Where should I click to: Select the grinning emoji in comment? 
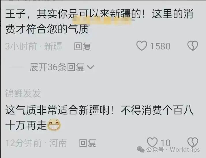[54, 124]
